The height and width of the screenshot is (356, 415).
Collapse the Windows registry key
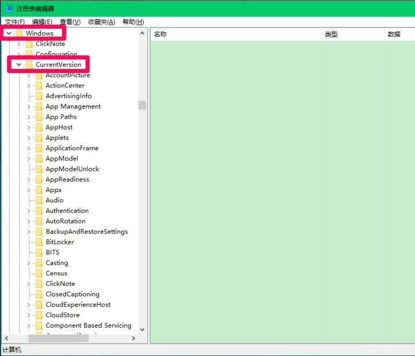coord(8,33)
